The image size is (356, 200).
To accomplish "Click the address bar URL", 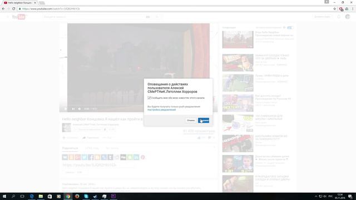I will tap(51, 9).
